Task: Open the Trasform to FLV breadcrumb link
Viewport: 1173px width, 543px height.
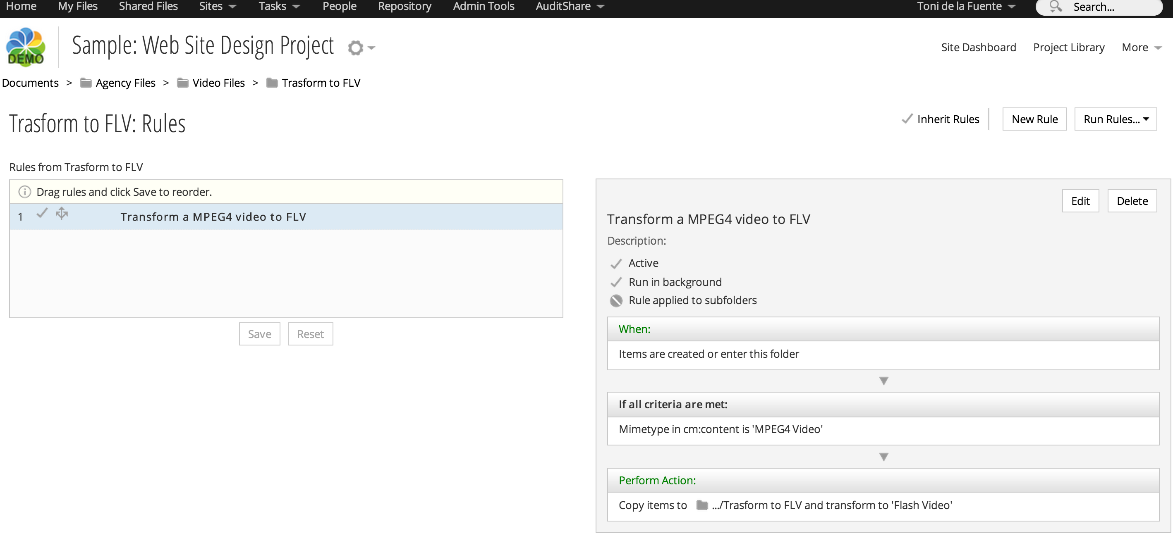Action: [321, 83]
